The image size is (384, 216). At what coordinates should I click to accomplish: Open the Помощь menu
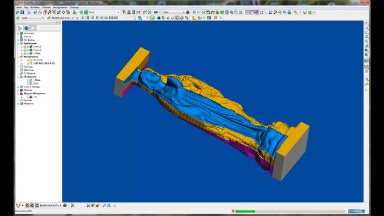click(x=74, y=8)
